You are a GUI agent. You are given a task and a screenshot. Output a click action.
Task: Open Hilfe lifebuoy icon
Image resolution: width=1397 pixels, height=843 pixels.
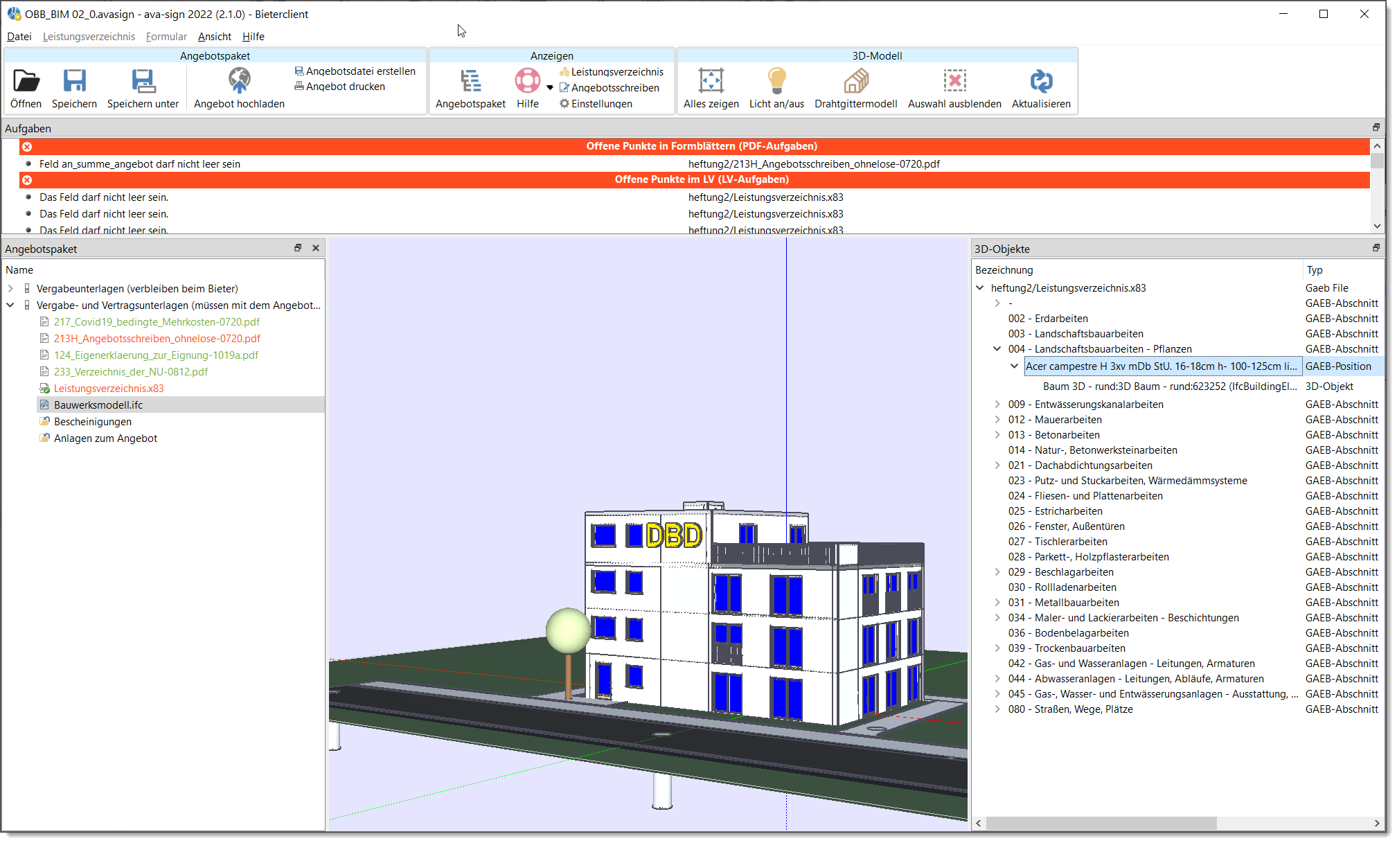(x=527, y=80)
